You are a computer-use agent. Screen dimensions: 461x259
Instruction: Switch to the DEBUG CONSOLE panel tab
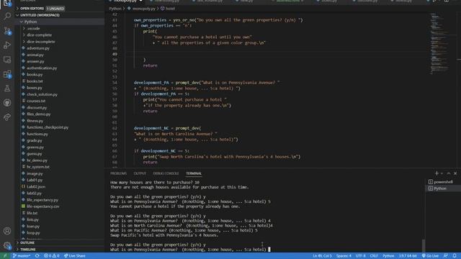166,173
